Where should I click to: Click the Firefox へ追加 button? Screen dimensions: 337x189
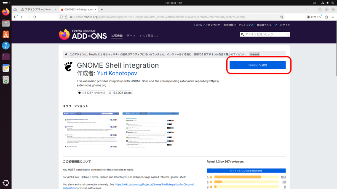coord(257,65)
